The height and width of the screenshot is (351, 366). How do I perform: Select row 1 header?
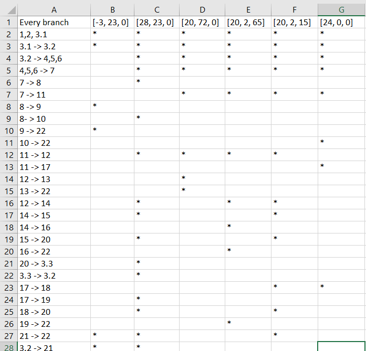point(9,23)
